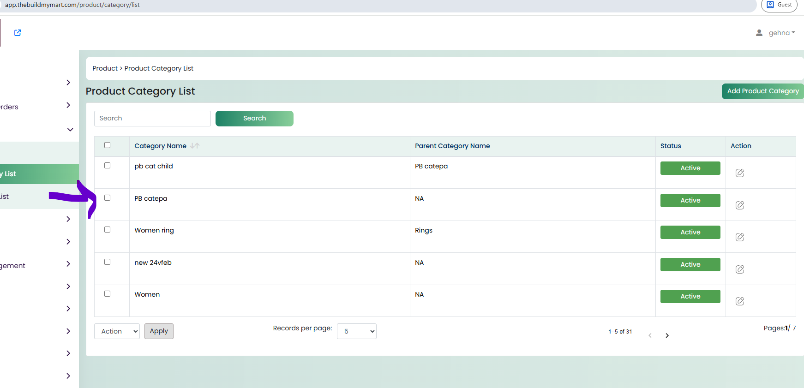Toggle Active status for Women ring
Viewport: 804px width, 388px height.
[x=690, y=233]
